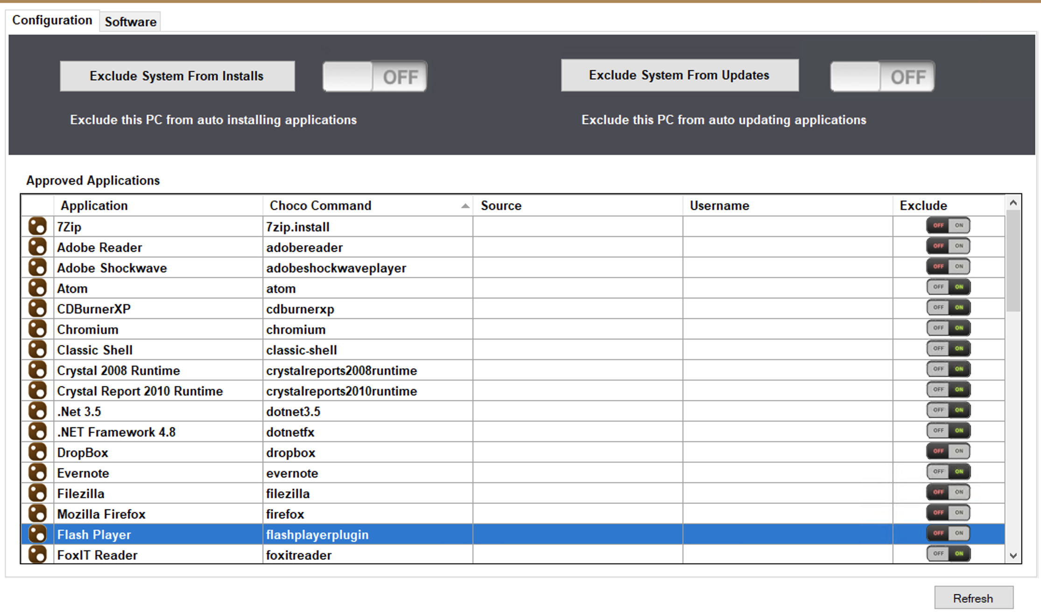1041x612 pixels.
Task: Click the Exclude System From Installs button
Action: coord(177,76)
